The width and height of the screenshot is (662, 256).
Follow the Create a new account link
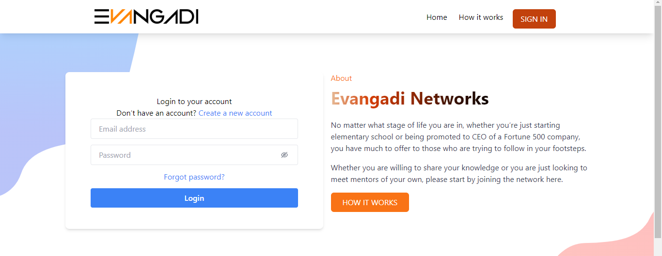[235, 113]
